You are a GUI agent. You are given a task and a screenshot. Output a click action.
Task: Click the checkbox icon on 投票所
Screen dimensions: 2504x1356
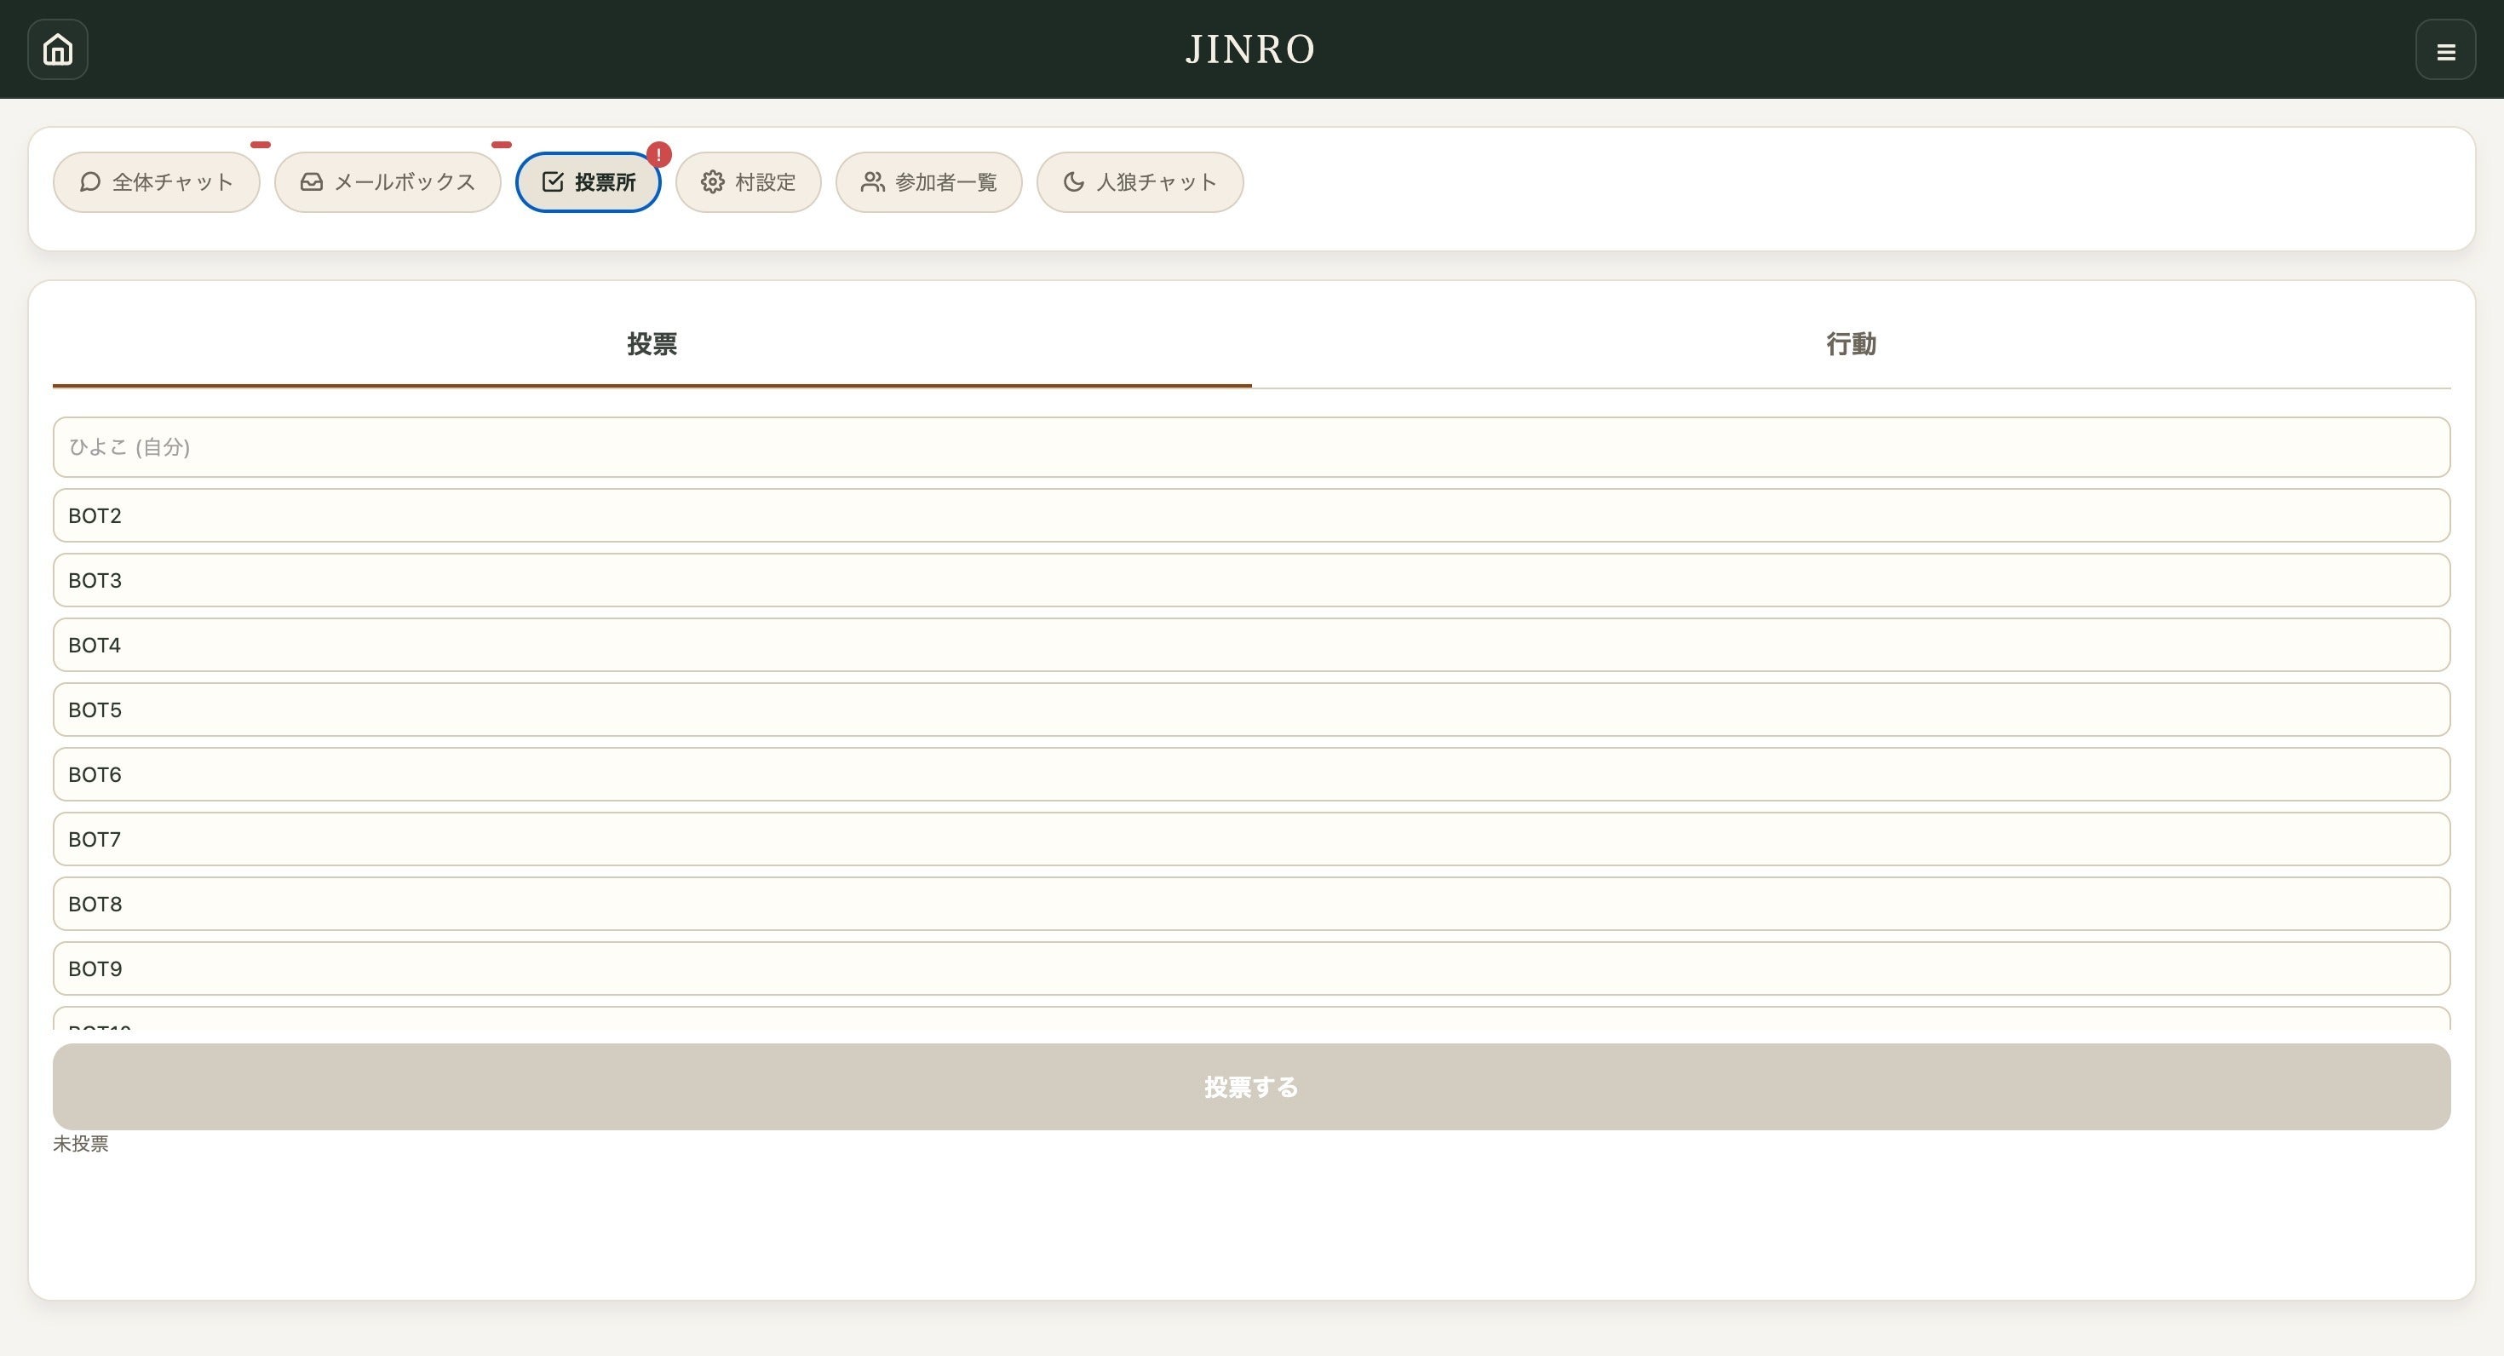[552, 181]
